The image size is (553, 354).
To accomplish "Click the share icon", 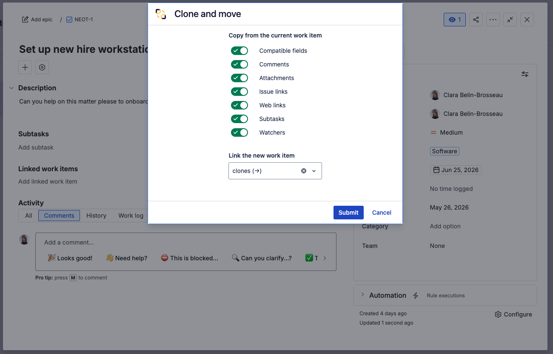I will [x=476, y=20].
